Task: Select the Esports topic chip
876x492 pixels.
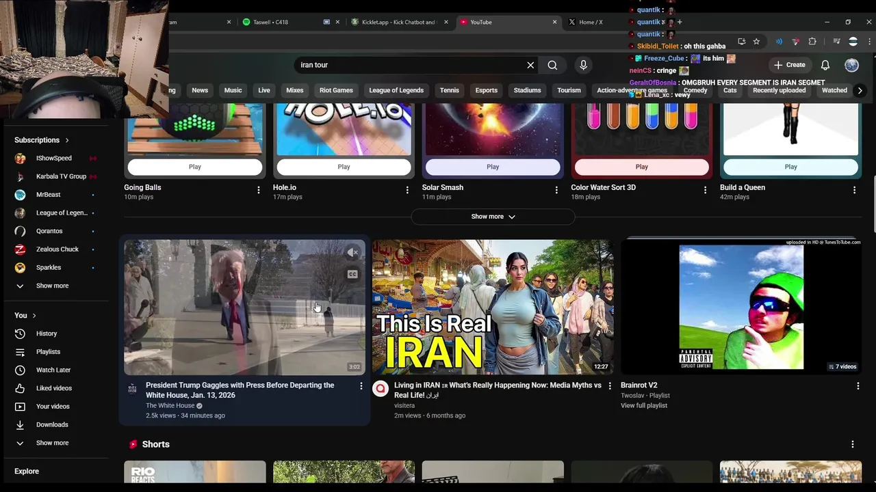Action: (487, 90)
